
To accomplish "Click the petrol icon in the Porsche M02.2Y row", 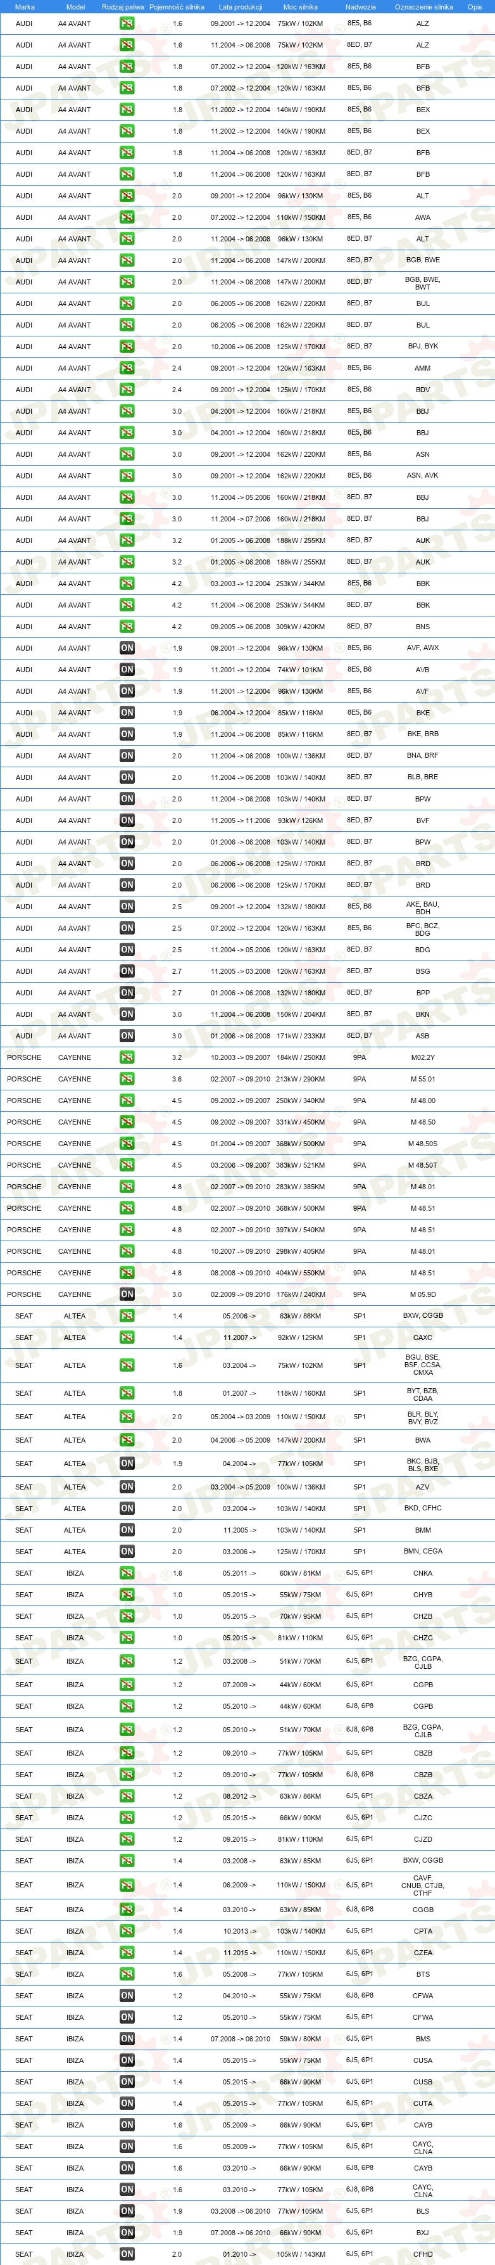I will pos(127,1058).
